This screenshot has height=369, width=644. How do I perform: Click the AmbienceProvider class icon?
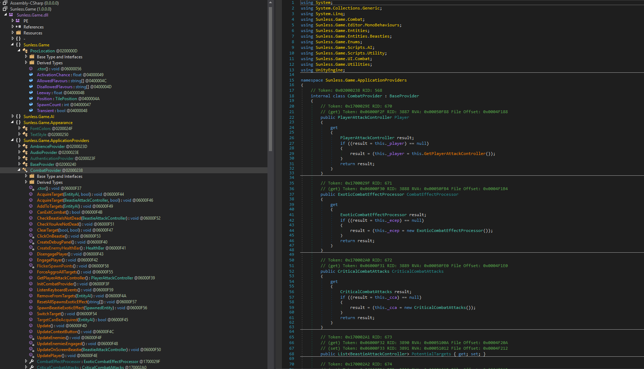(25, 146)
